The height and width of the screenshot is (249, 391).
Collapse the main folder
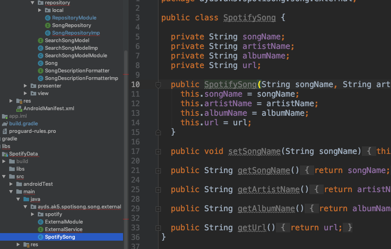(11, 192)
